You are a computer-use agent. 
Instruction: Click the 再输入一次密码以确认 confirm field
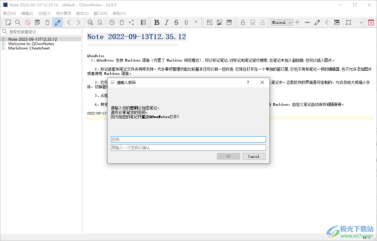pyautogui.click(x=188, y=148)
